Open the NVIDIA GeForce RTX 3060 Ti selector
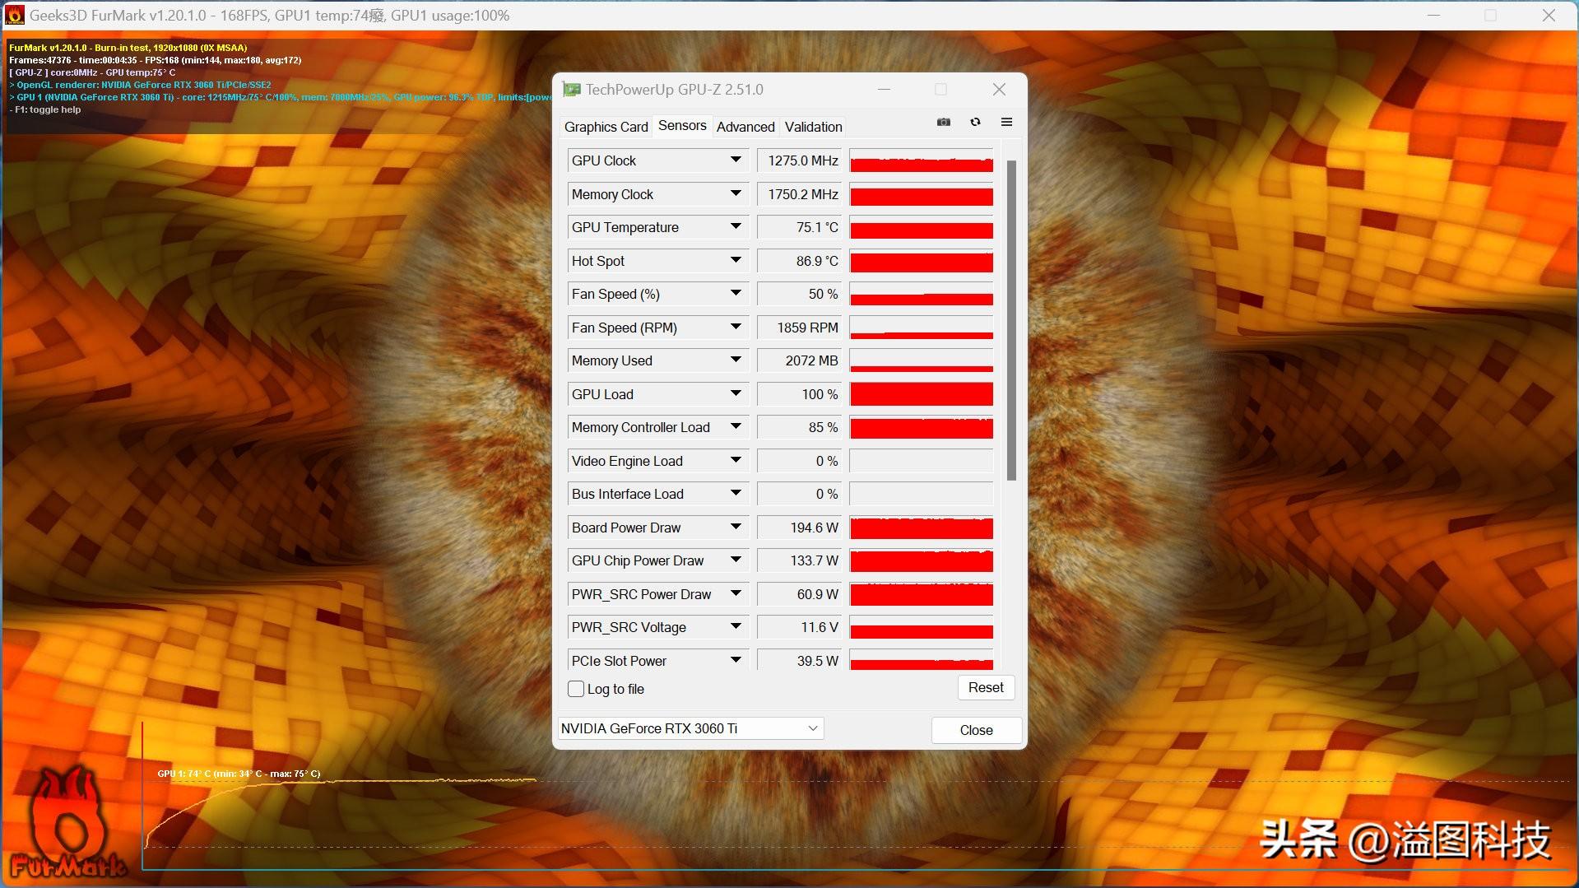 pyautogui.click(x=690, y=728)
